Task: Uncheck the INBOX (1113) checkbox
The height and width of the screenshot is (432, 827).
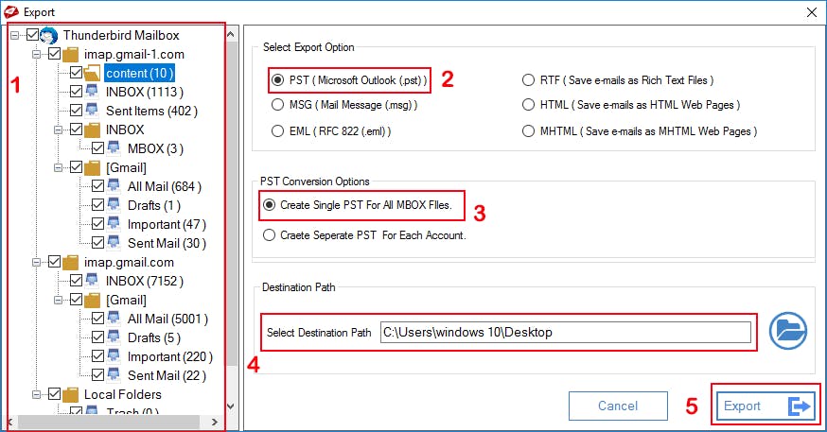Action: [77, 92]
